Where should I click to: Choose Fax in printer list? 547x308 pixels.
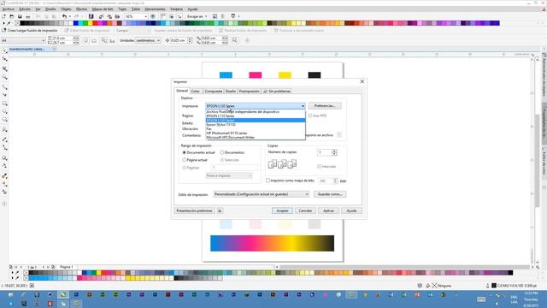tap(256, 129)
